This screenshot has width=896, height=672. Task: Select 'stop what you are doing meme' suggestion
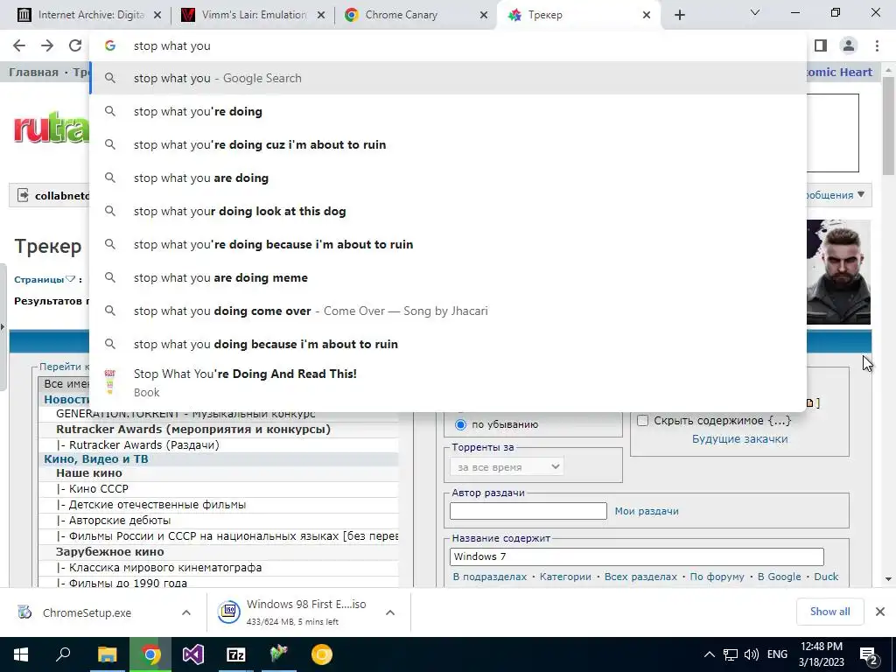pos(449,277)
